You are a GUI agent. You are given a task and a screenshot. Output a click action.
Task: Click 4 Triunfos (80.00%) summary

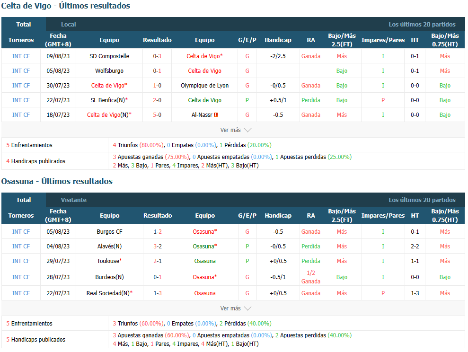[x=138, y=145]
